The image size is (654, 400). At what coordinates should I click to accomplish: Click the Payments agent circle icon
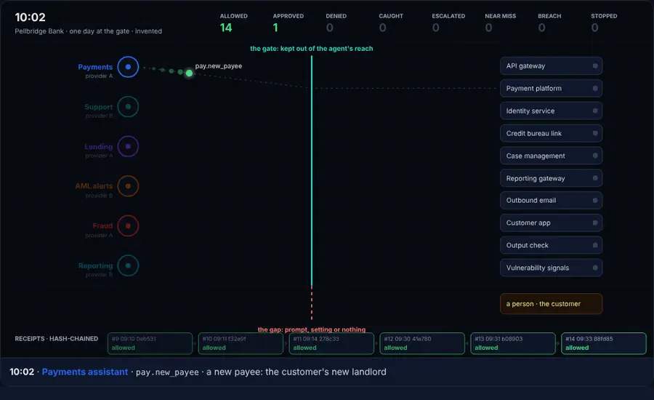[x=128, y=67]
